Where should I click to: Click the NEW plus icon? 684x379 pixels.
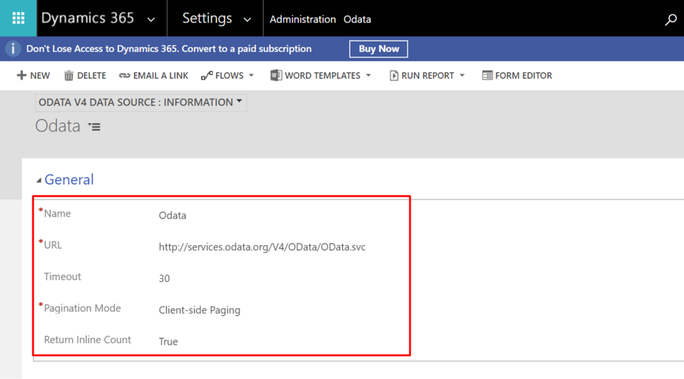click(x=21, y=75)
